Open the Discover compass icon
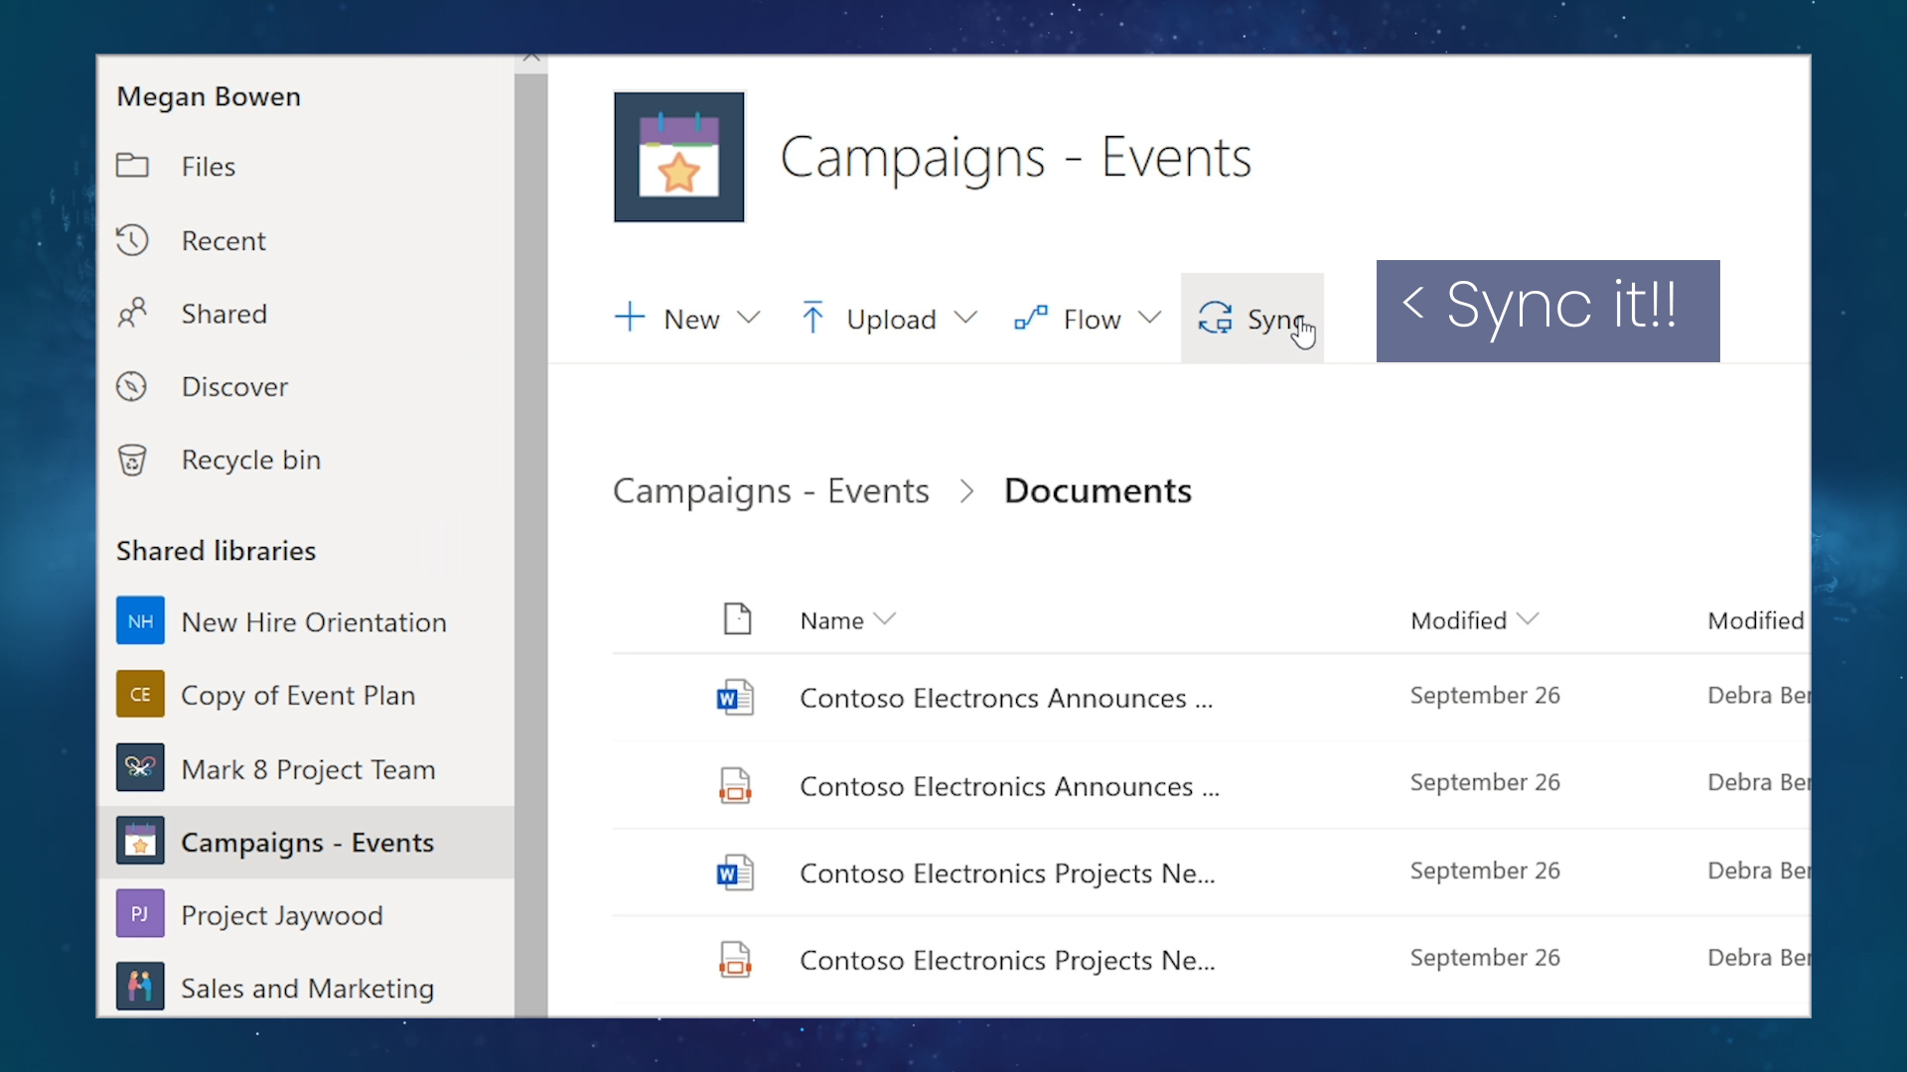 132,386
